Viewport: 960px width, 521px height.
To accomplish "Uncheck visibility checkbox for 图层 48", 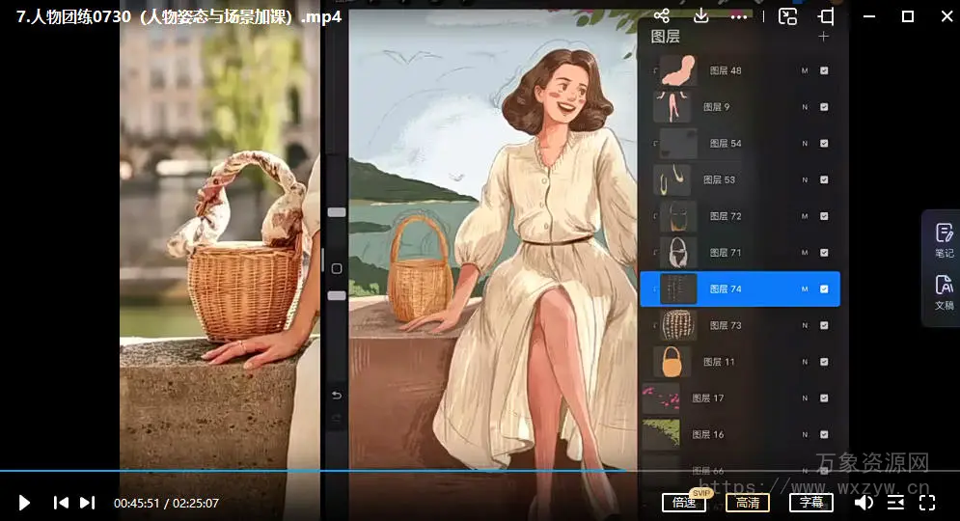I will 824,70.
